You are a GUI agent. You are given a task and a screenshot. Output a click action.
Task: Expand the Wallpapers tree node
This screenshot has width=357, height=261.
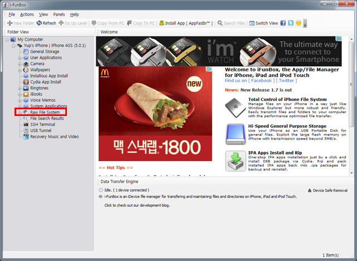coord(20,70)
